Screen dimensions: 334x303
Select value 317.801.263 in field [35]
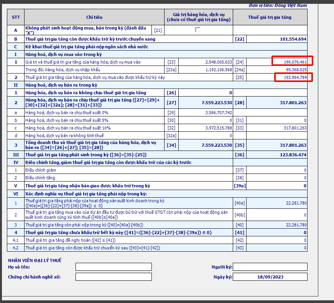pos(293,145)
